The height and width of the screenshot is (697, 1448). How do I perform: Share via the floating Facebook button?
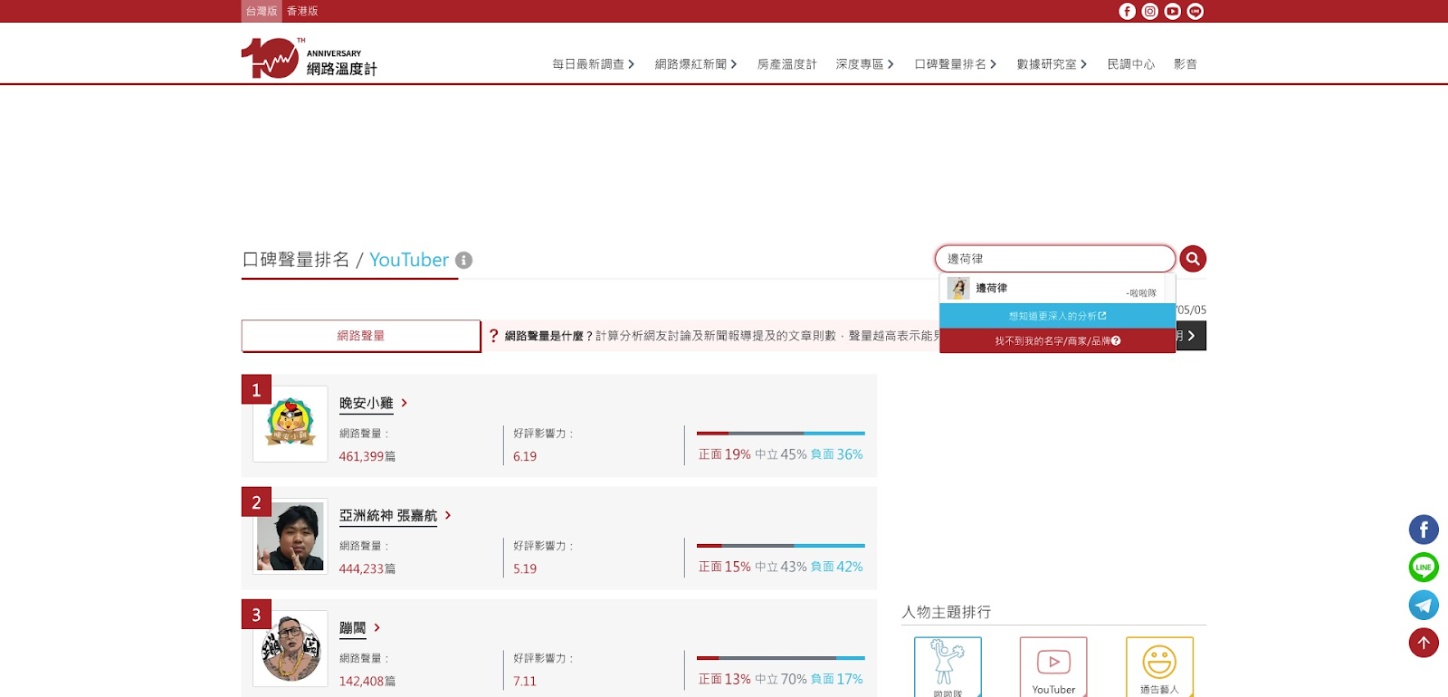tap(1424, 530)
